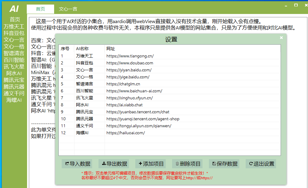
Task: Select the 海螺AI name cell in the table
Action: point(89,133)
